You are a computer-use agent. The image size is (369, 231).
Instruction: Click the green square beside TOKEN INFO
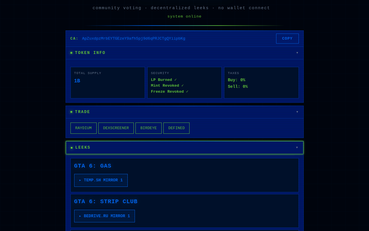(x=71, y=53)
